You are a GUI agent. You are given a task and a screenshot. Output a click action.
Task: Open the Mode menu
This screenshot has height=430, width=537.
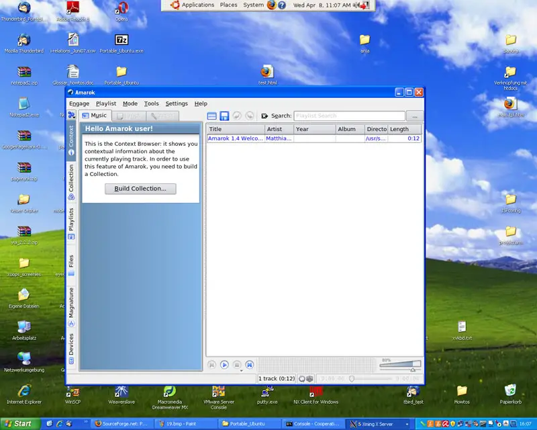click(x=130, y=103)
